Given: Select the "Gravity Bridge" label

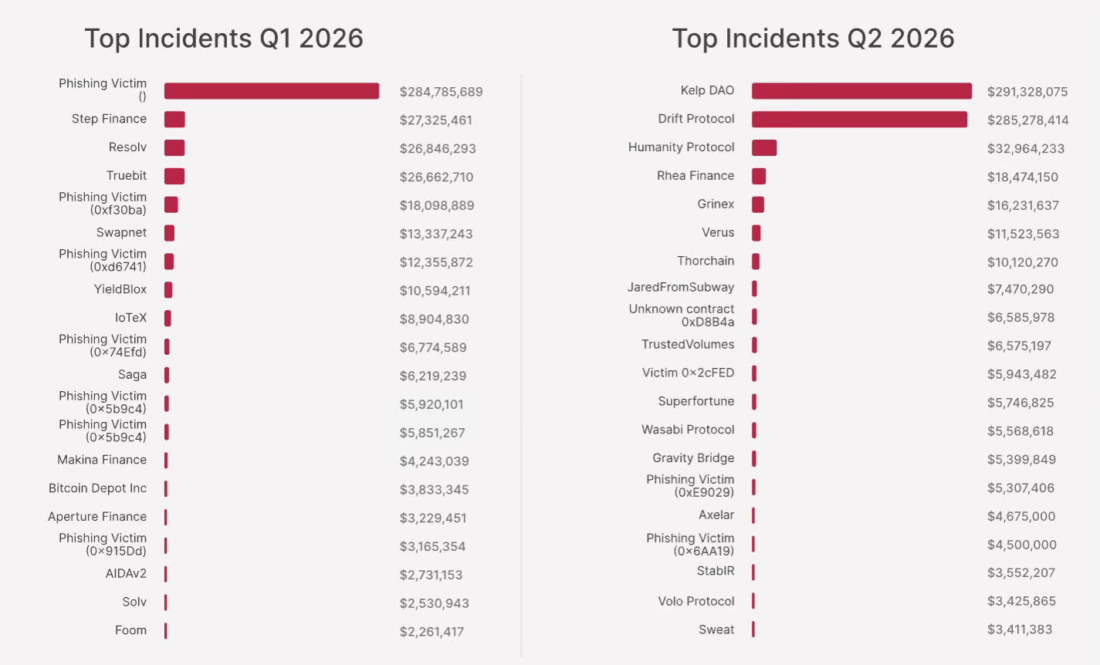Looking at the screenshot, I should (x=693, y=459).
